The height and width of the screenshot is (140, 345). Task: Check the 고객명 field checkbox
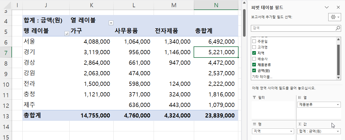point(254,47)
